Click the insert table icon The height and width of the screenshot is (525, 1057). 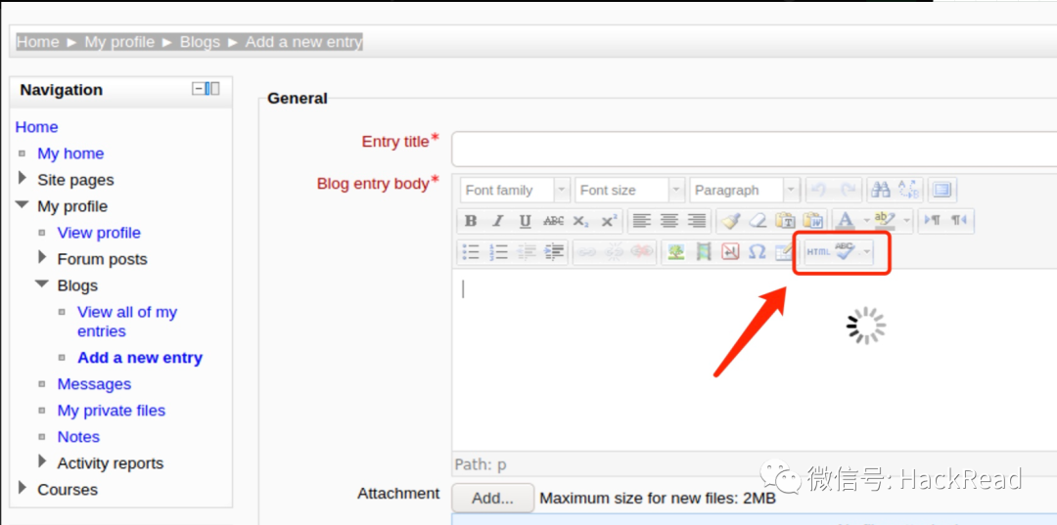pyautogui.click(x=783, y=251)
